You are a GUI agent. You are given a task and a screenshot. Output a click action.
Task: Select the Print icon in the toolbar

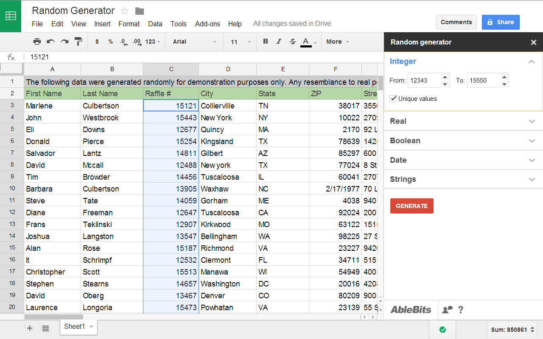click(x=37, y=42)
